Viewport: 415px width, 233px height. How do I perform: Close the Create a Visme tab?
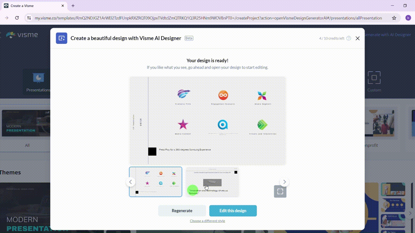pyautogui.click(x=63, y=6)
